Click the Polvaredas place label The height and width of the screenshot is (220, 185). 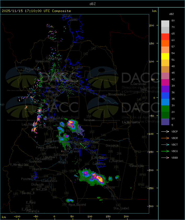(x=33, y=69)
